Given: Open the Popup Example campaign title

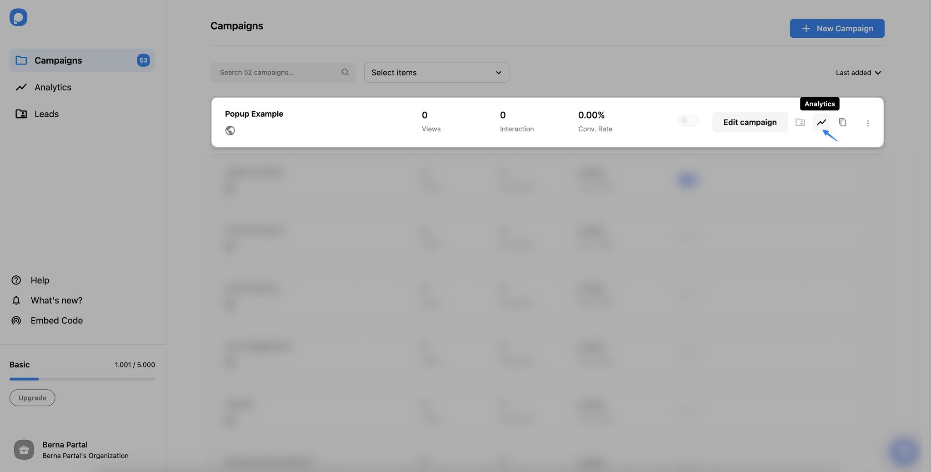Looking at the screenshot, I should [254, 114].
